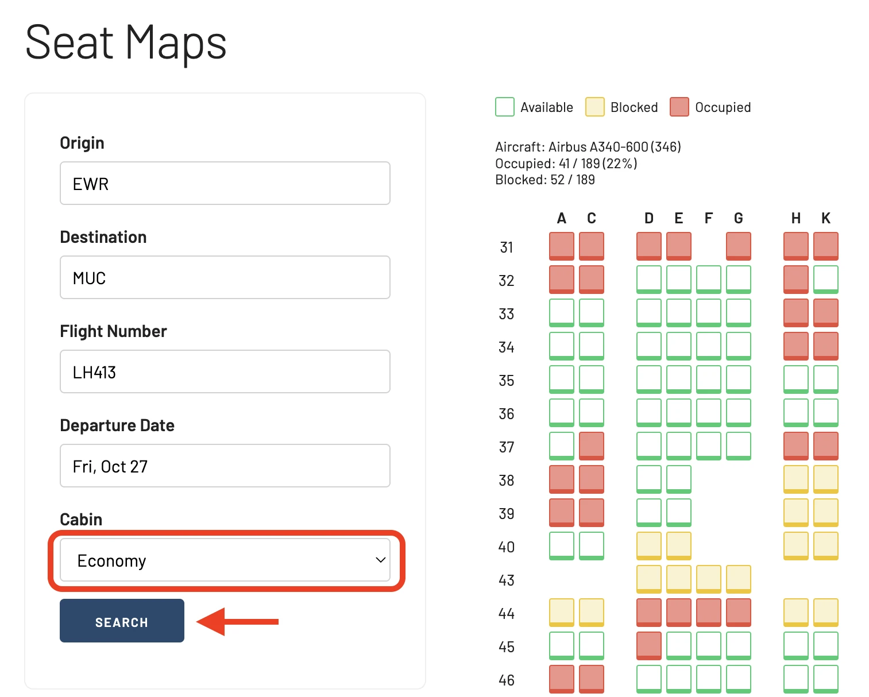
Task: Click the Destination field showing MUC
Action: [225, 277]
